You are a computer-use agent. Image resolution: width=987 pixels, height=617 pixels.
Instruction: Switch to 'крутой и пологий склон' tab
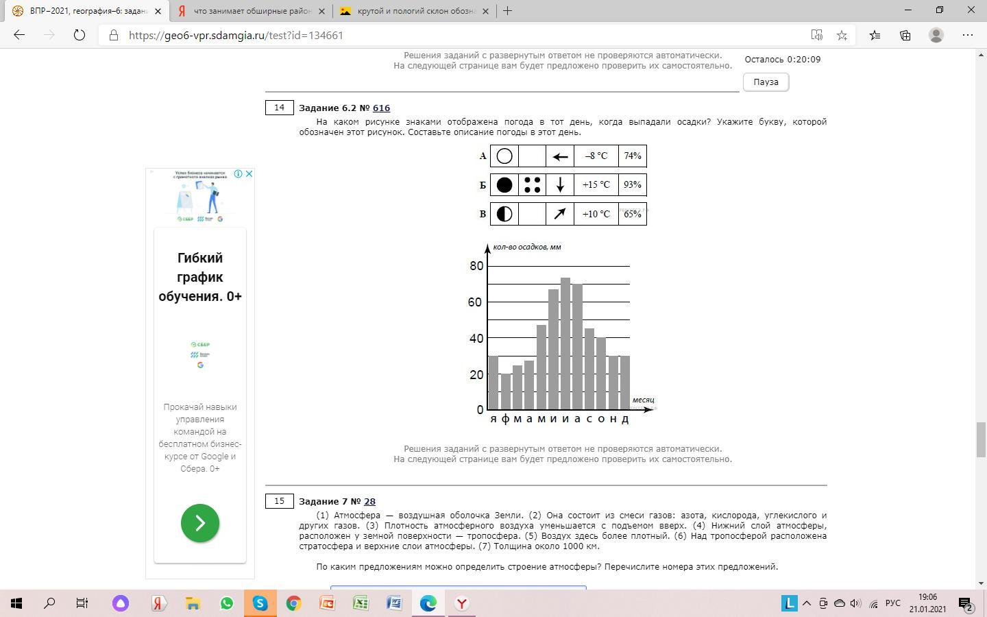414,11
